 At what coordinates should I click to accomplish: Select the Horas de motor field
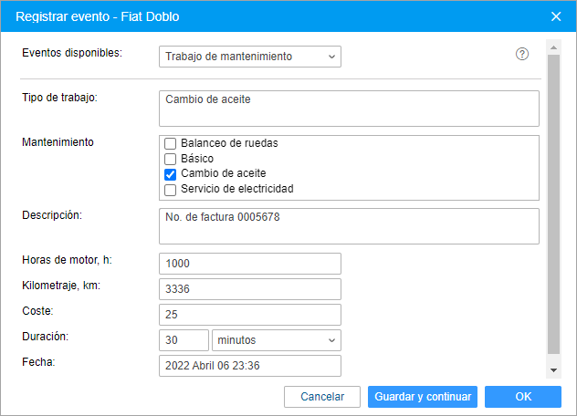coord(250,264)
